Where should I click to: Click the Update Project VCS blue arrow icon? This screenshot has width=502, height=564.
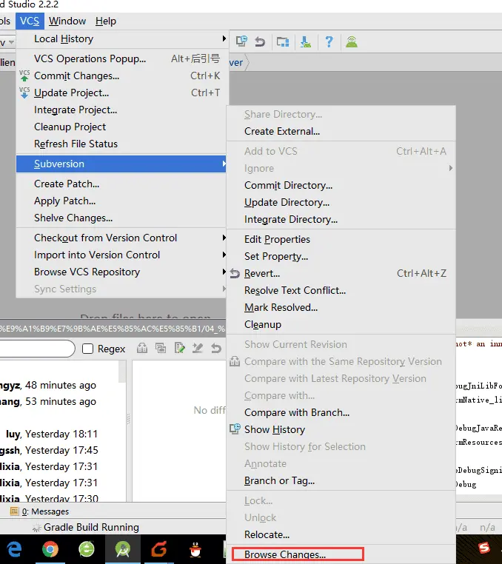pos(24,93)
